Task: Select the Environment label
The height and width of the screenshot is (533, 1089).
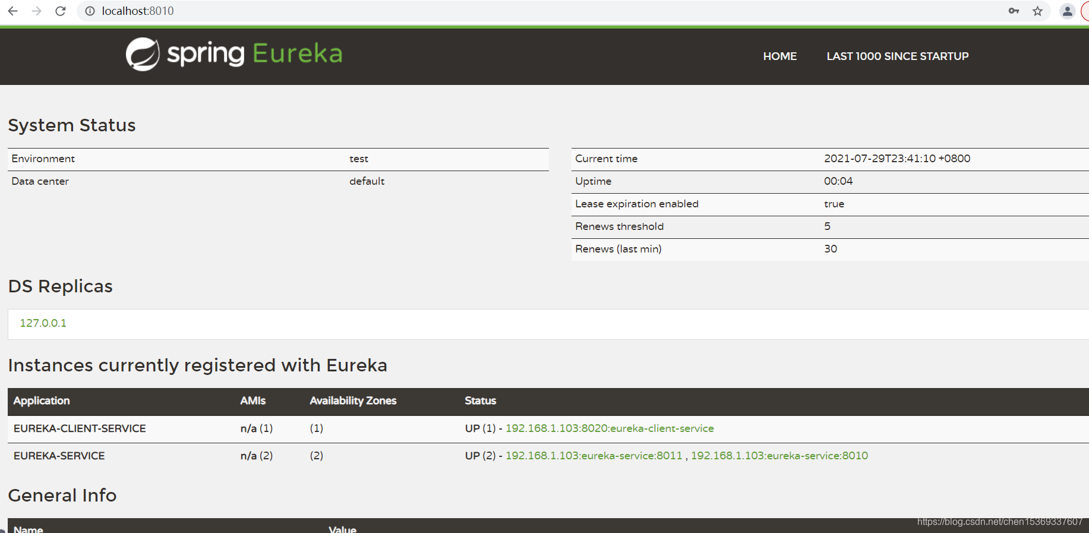Action: (43, 159)
